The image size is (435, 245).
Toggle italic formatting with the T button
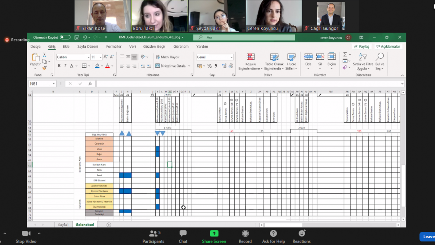(x=66, y=66)
